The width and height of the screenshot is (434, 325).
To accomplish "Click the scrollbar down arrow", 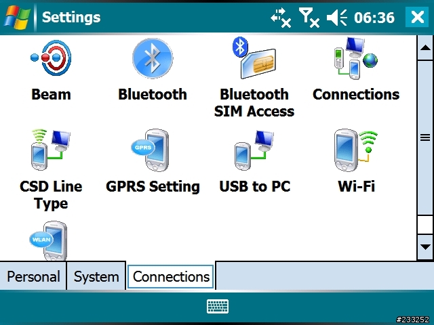I will (425, 246).
